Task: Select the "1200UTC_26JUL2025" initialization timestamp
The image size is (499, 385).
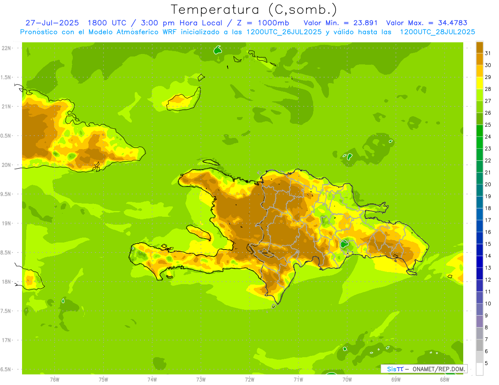Action: point(284,32)
